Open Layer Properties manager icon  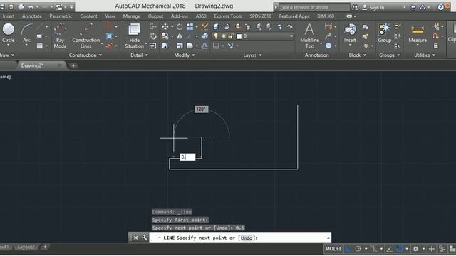point(216,27)
